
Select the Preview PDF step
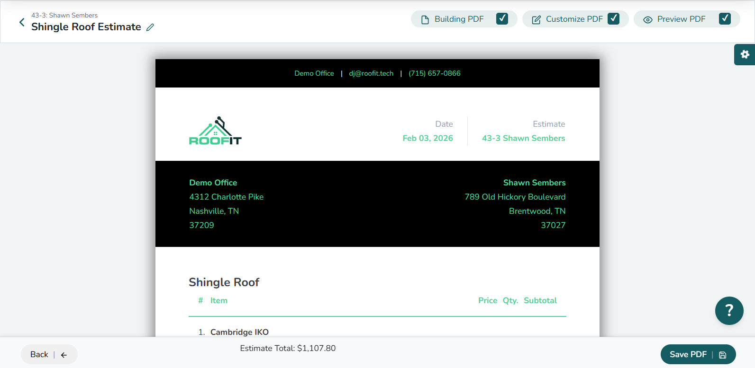681,19
